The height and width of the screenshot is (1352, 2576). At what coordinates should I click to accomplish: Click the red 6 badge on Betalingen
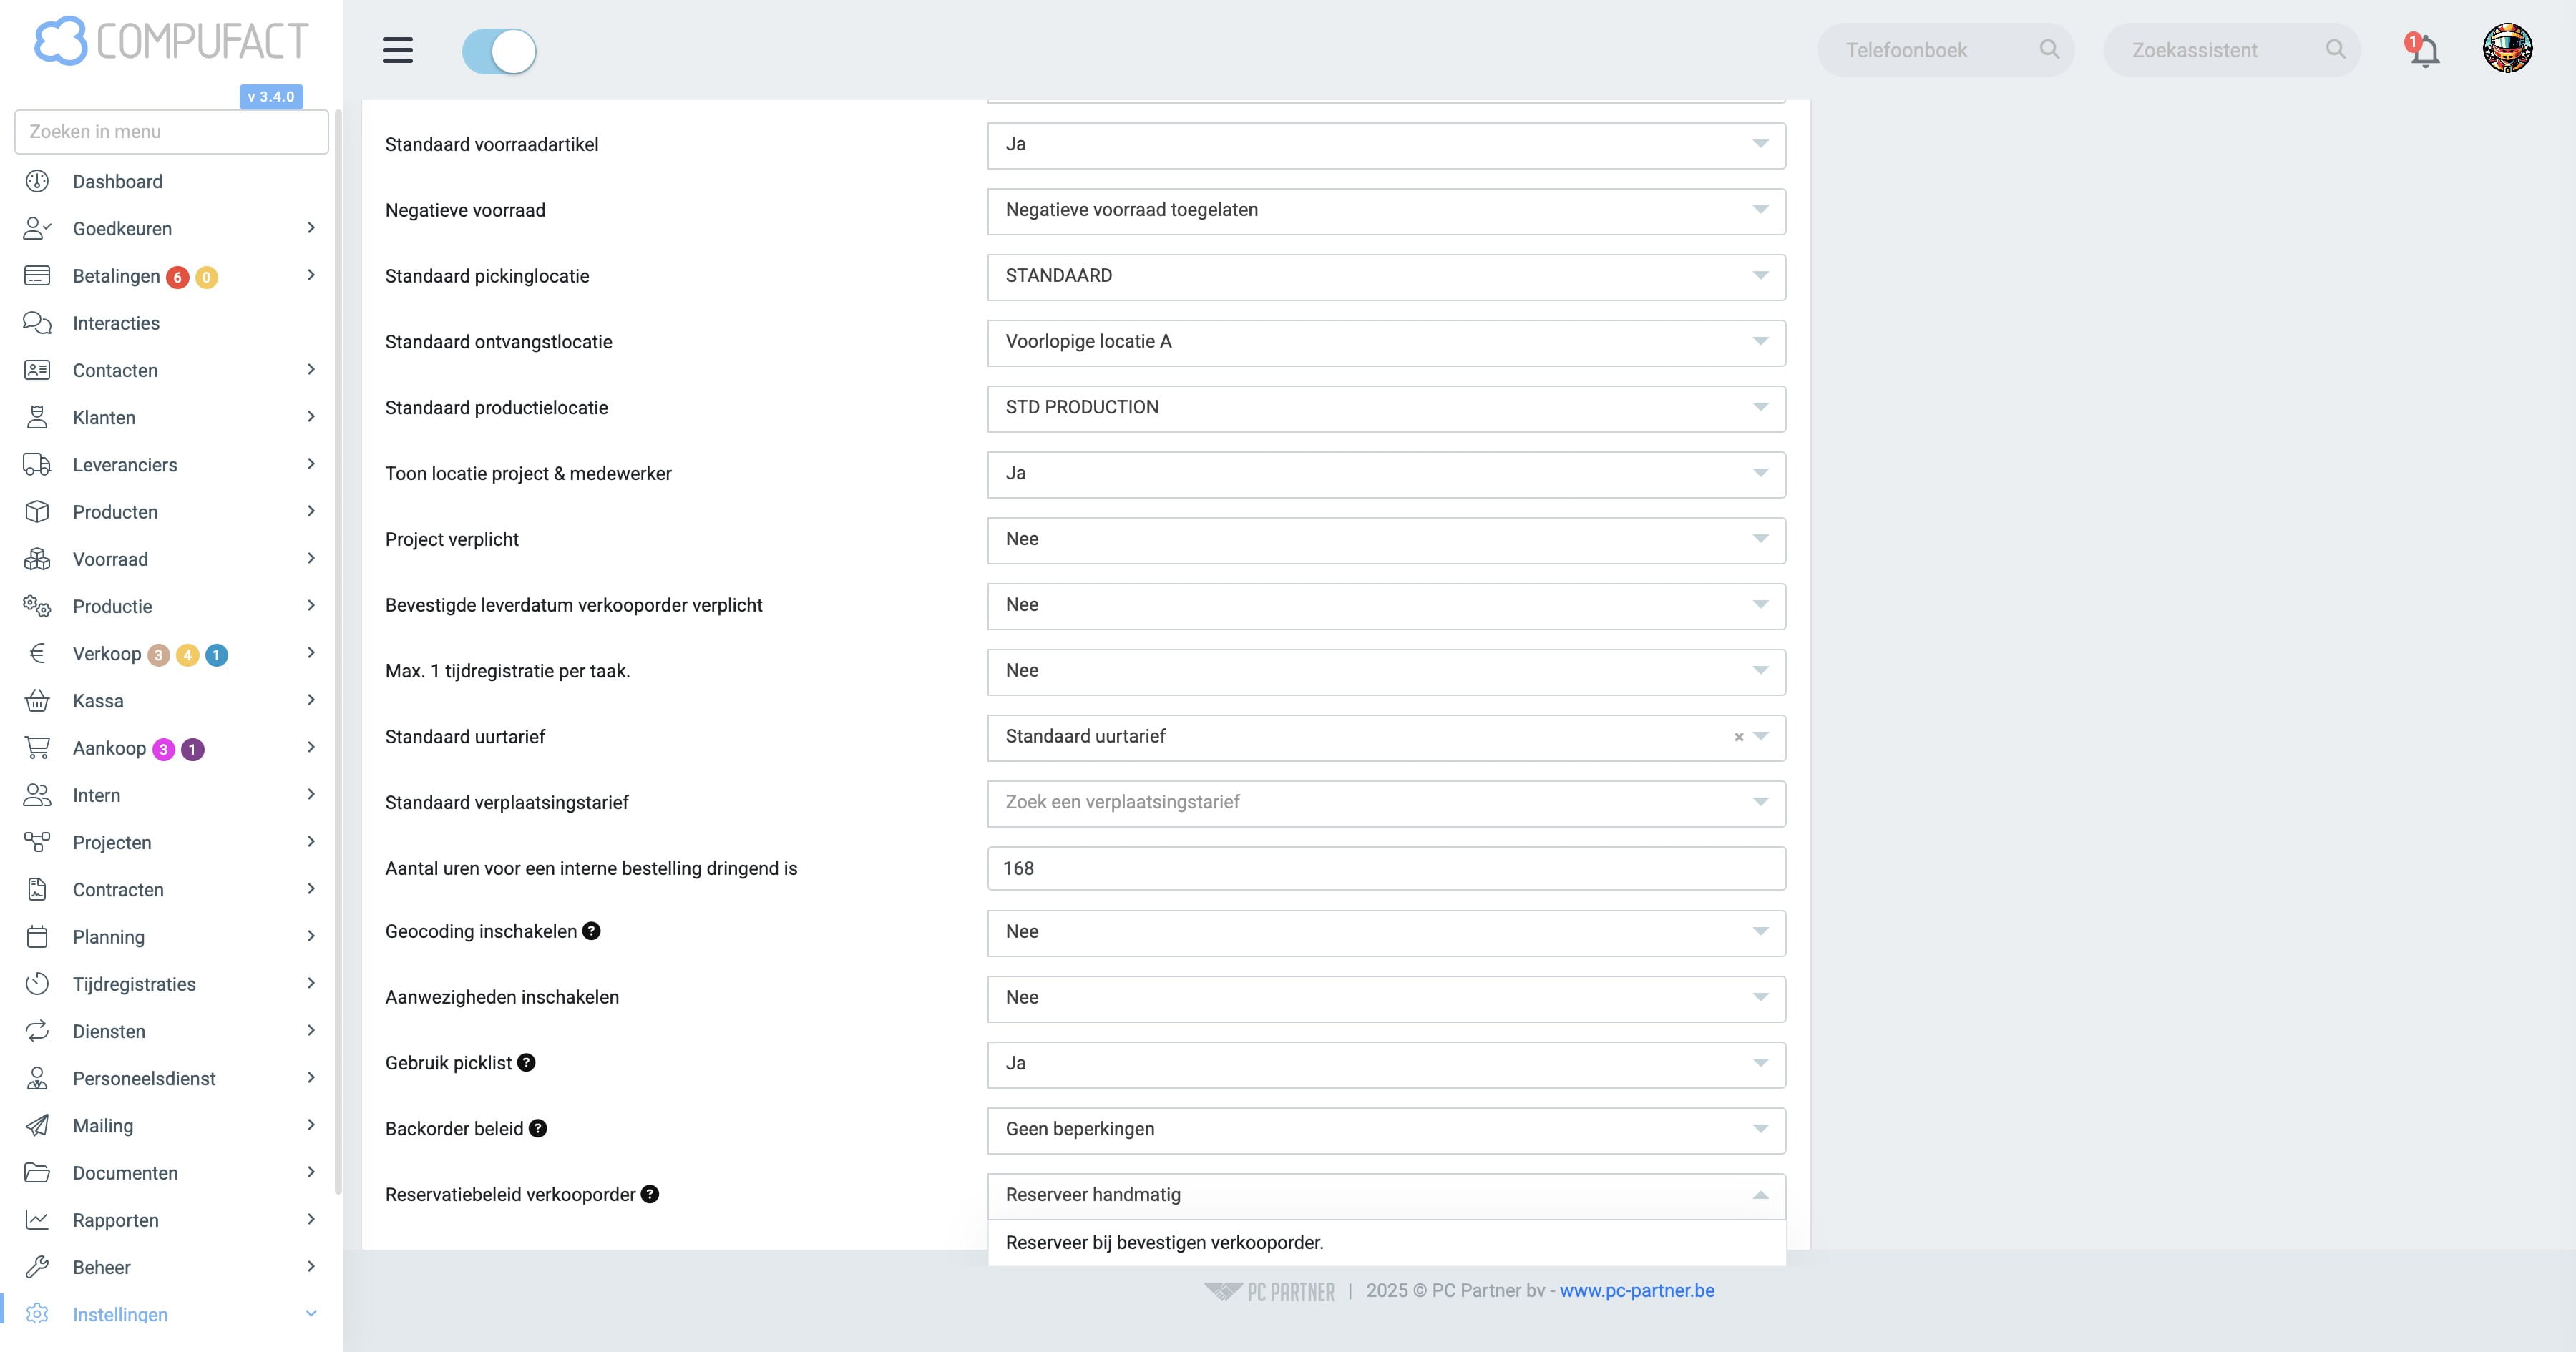pos(177,277)
